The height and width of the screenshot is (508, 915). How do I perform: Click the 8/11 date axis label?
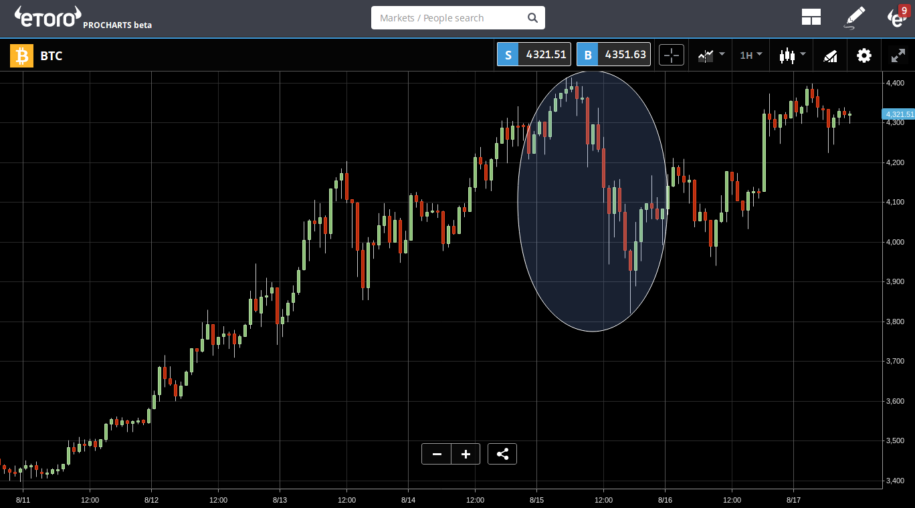tap(23, 499)
